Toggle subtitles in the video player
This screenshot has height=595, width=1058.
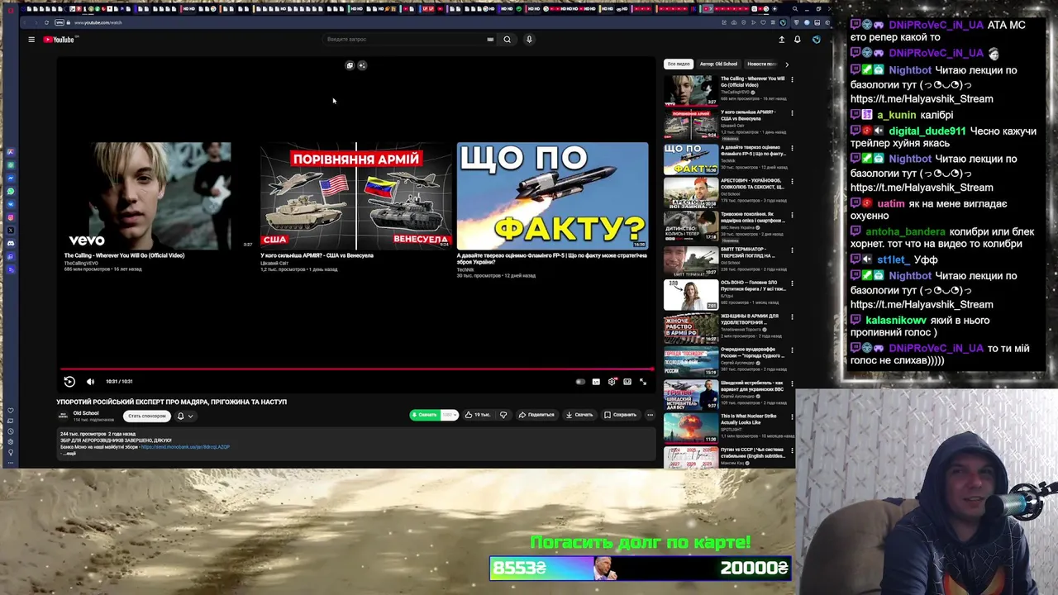pyautogui.click(x=596, y=382)
